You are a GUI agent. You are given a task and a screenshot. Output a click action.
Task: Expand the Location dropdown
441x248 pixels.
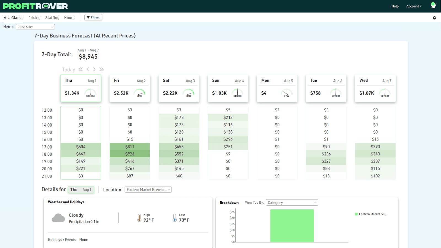click(148, 190)
